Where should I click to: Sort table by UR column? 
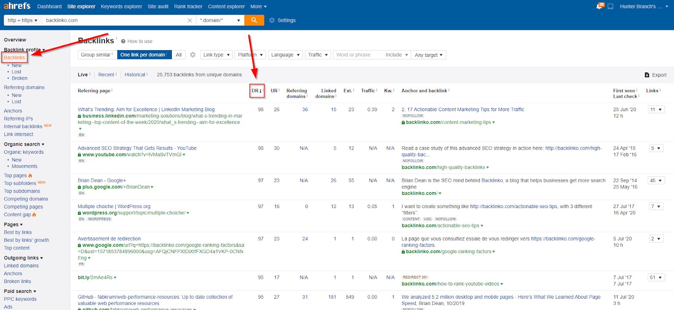(x=275, y=91)
